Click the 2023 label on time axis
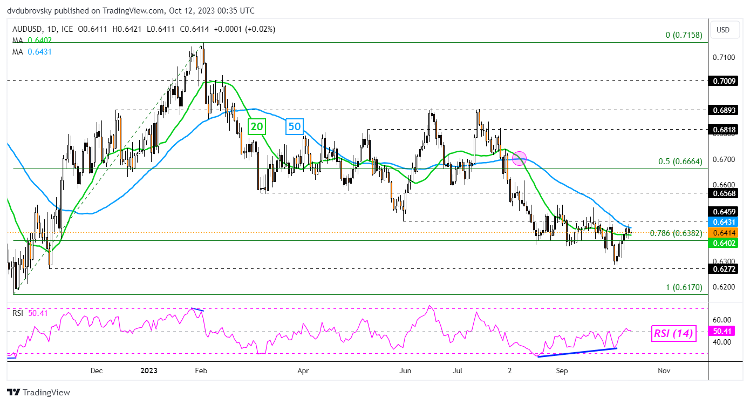The image size is (750, 404). pyautogui.click(x=148, y=371)
